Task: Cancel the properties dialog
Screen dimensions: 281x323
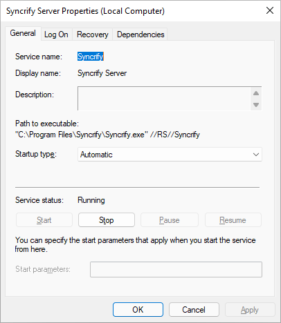Action: click(x=194, y=310)
